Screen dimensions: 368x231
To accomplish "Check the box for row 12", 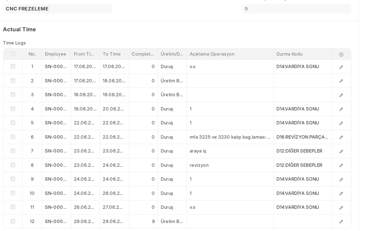I will tap(13, 221).
